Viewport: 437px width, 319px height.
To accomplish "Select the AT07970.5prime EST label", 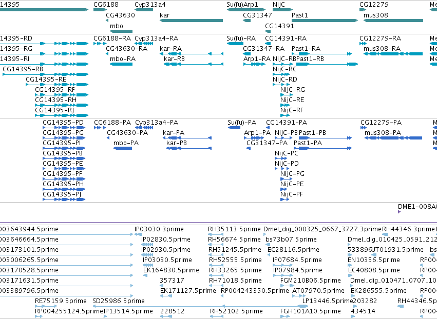I will tap(318, 291).
